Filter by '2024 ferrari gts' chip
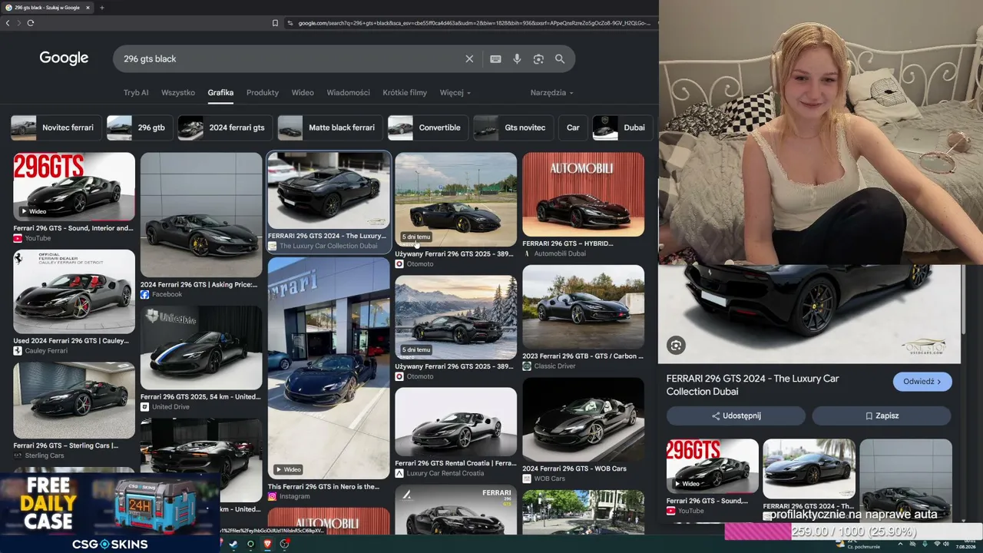The height and width of the screenshot is (553, 983). pos(225,127)
